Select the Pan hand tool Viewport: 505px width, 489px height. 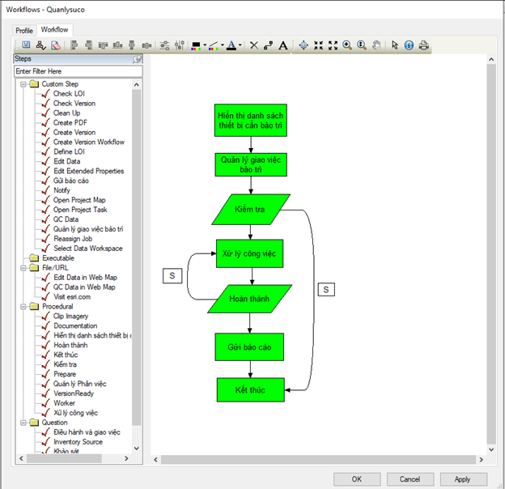point(376,45)
